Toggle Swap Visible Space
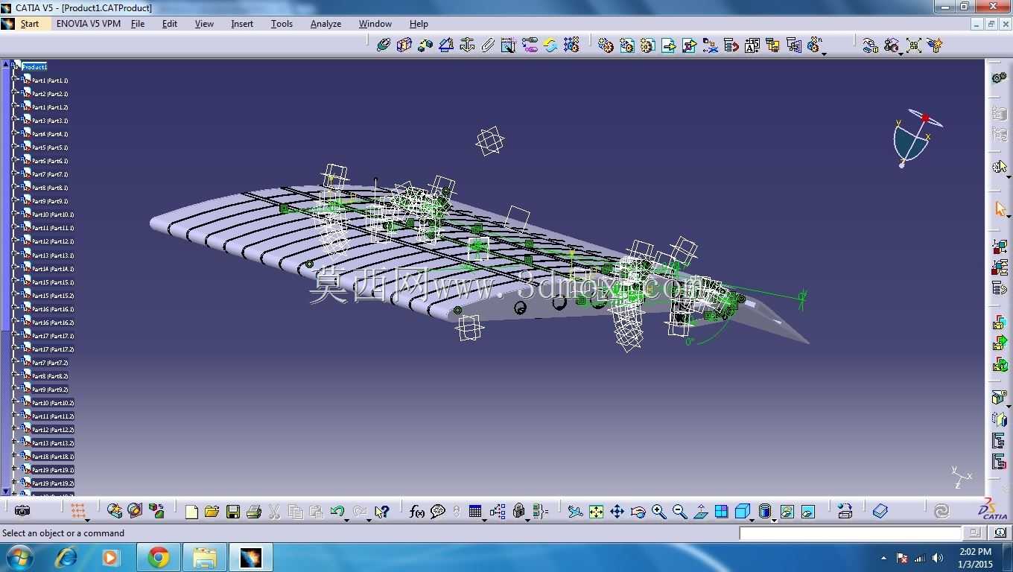Screen dimensions: 1013x572 coord(807,511)
